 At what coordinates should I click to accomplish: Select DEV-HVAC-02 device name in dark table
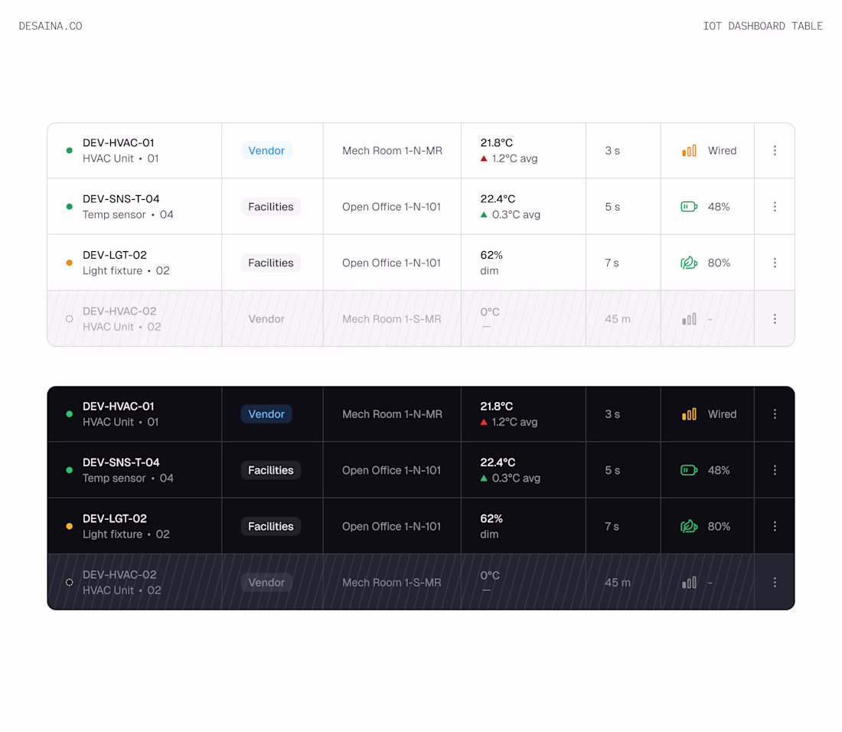(119, 574)
